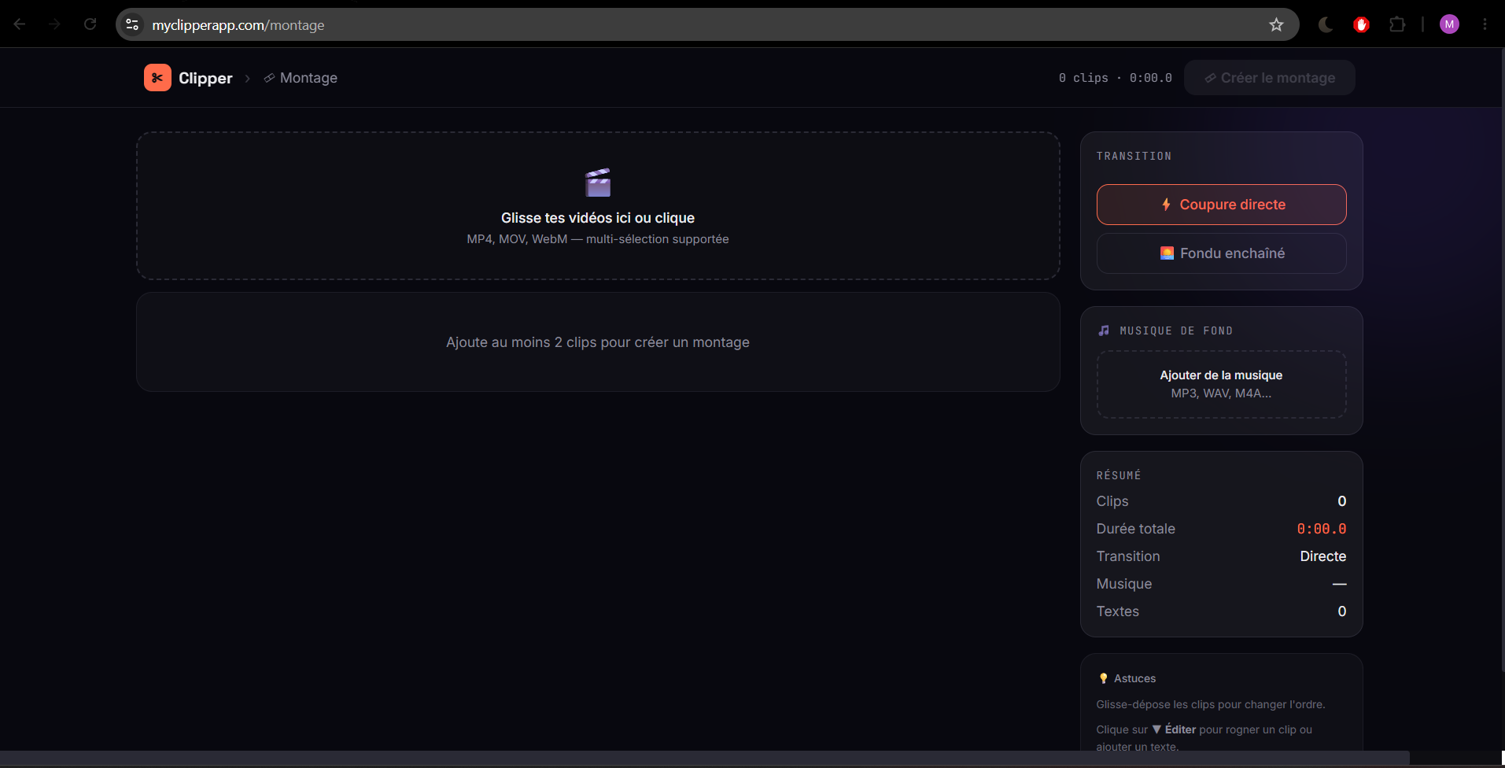
Task: Click the browser forward arrow
Action: click(54, 24)
